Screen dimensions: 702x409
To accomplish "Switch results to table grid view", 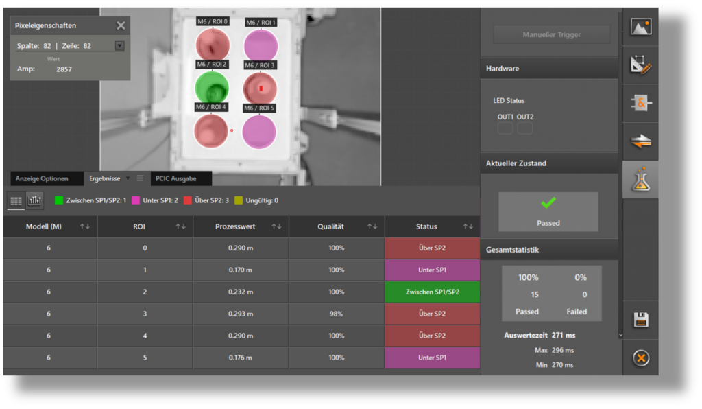I will pyautogui.click(x=16, y=200).
